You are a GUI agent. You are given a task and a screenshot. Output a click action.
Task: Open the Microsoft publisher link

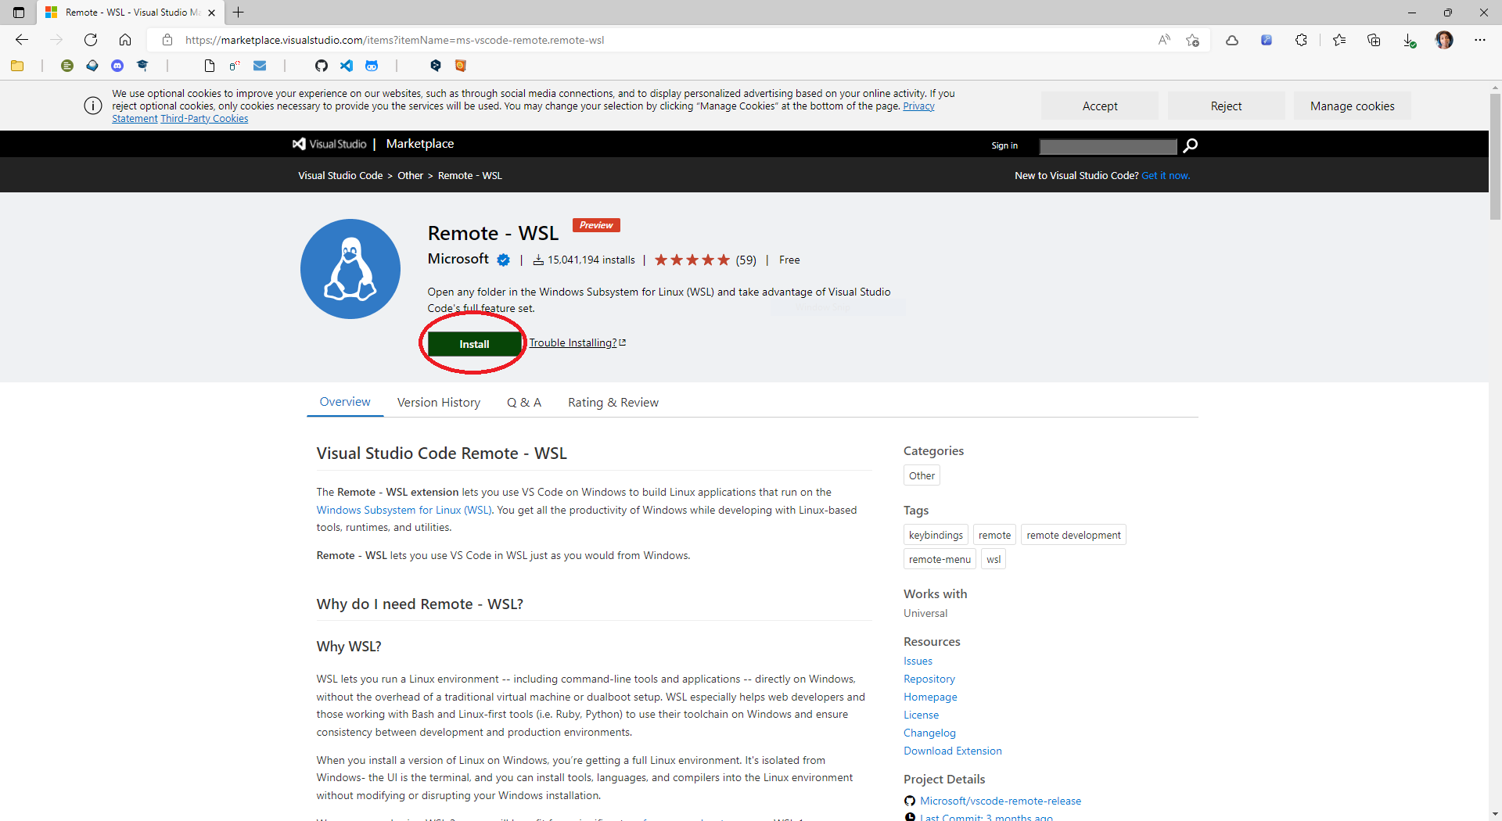458,259
